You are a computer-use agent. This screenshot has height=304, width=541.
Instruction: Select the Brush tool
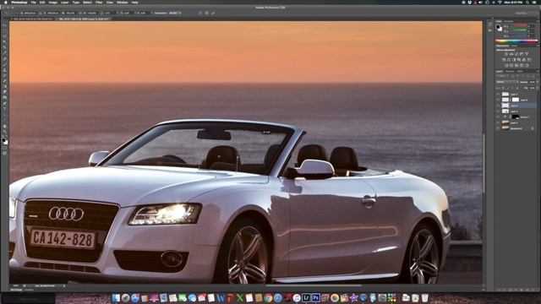tap(4, 64)
